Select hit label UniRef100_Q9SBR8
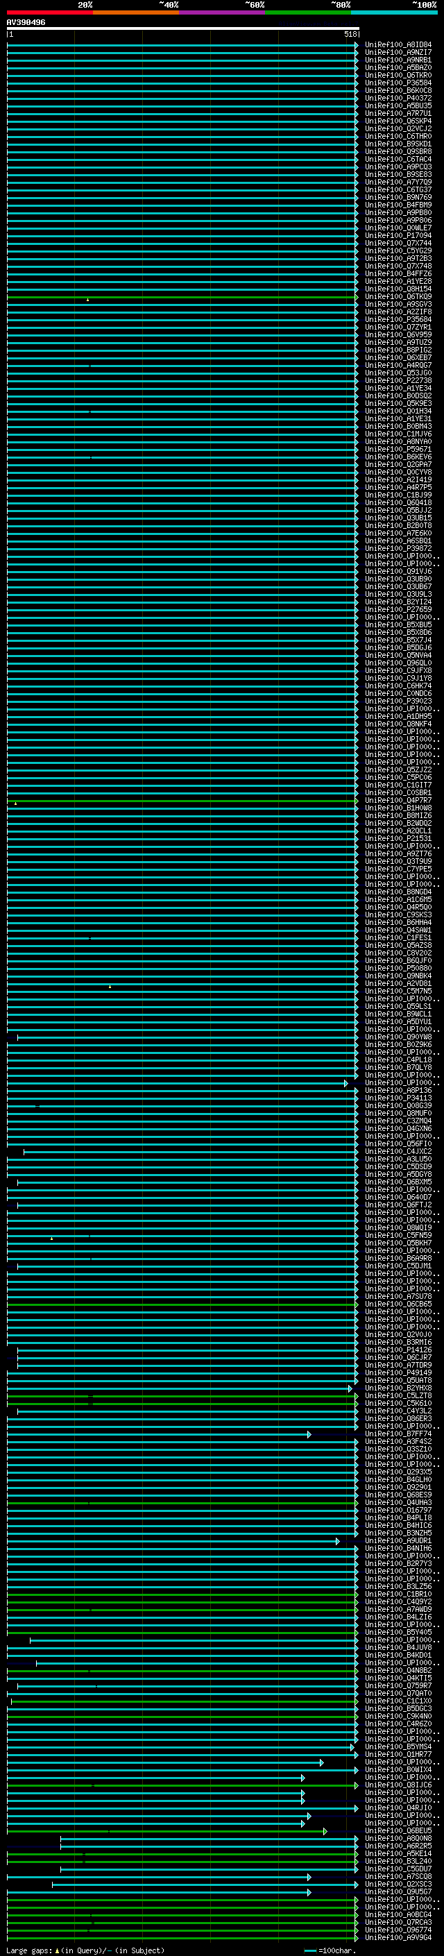The image size is (444, 1956). point(398,151)
